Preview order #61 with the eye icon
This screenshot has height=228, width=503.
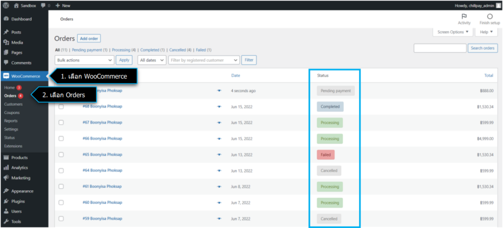pos(219,186)
